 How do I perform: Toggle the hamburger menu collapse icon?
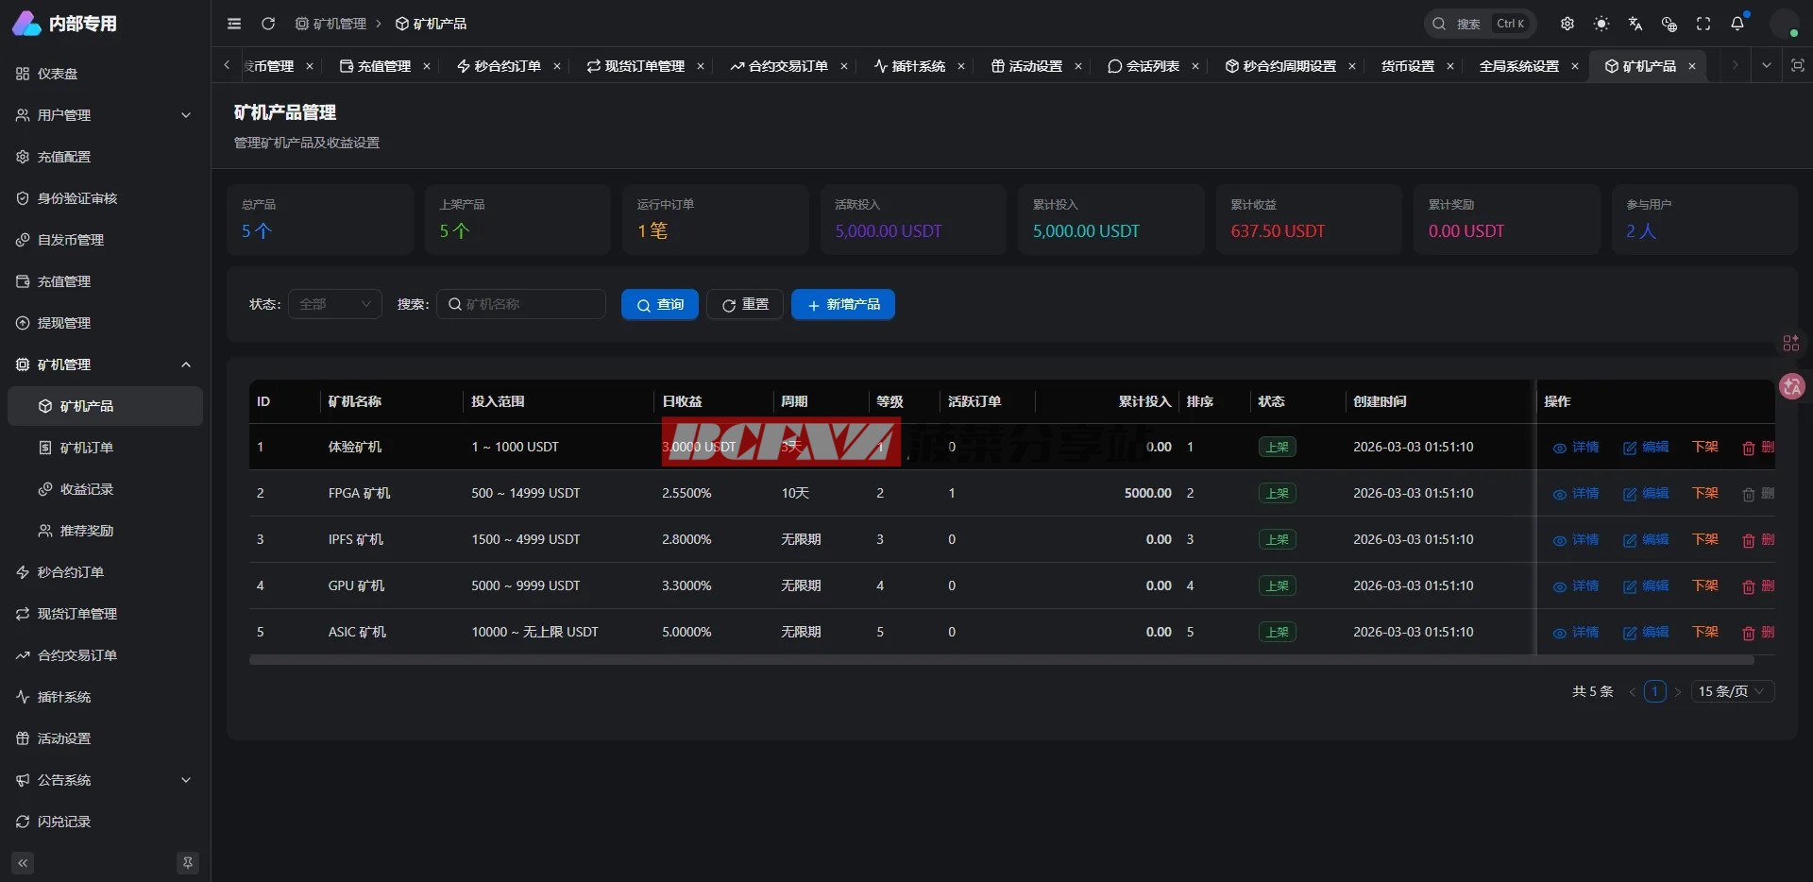coord(234,24)
